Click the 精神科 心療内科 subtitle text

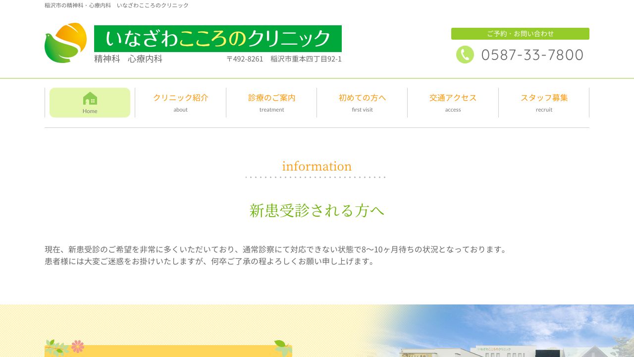click(127, 59)
